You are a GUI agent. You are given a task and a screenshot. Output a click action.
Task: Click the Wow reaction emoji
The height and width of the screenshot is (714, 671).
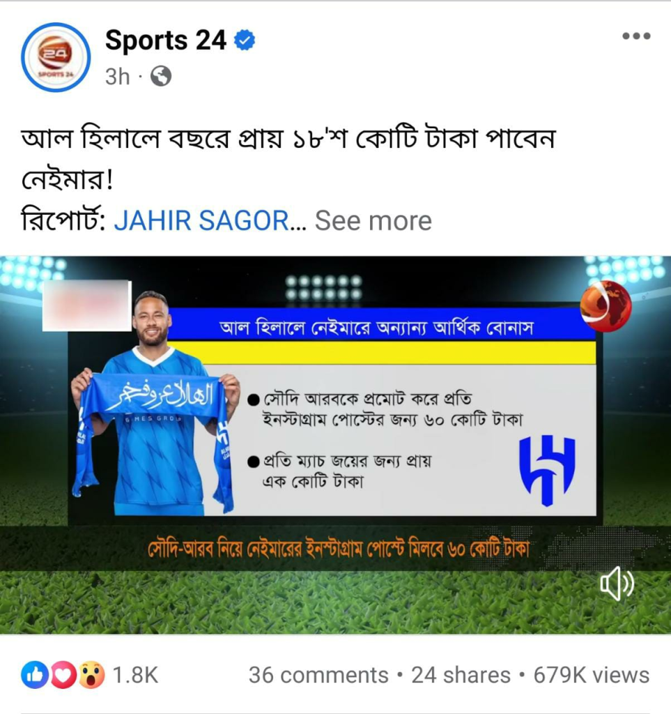pos(91,674)
